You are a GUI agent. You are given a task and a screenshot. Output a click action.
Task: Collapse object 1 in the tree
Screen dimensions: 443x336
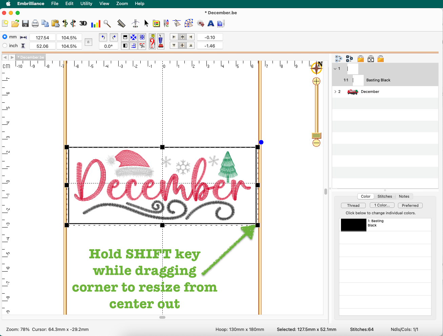(x=335, y=68)
